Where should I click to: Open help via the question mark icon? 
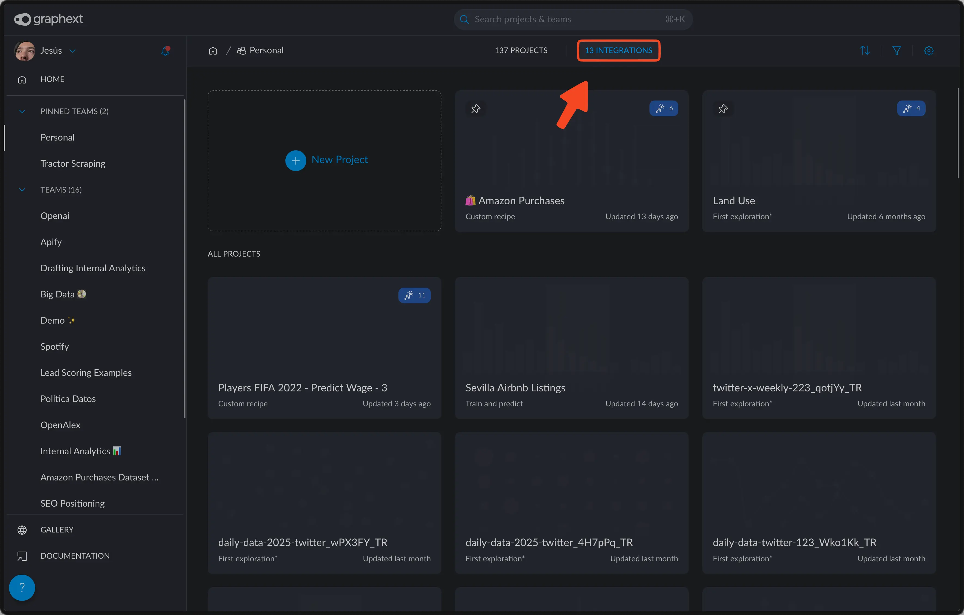click(22, 587)
